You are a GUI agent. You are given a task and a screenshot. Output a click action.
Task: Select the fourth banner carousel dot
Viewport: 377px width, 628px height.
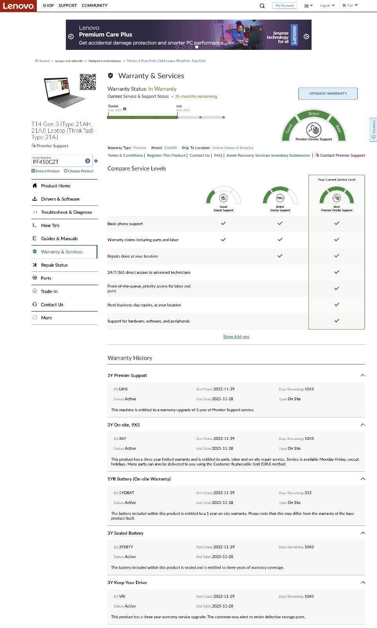click(x=197, y=47)
